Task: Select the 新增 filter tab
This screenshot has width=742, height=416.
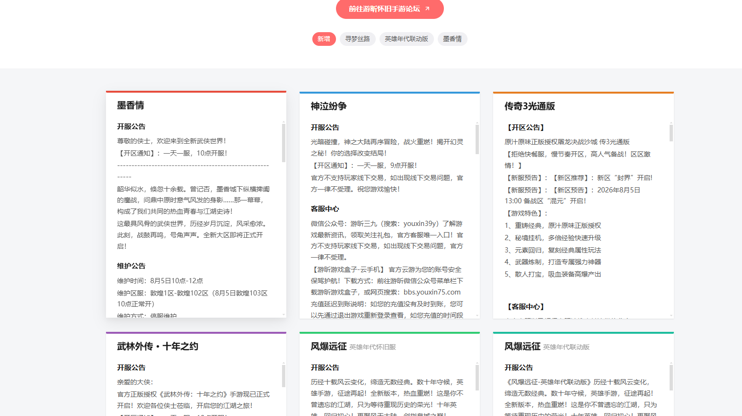Action: (324, 39)
